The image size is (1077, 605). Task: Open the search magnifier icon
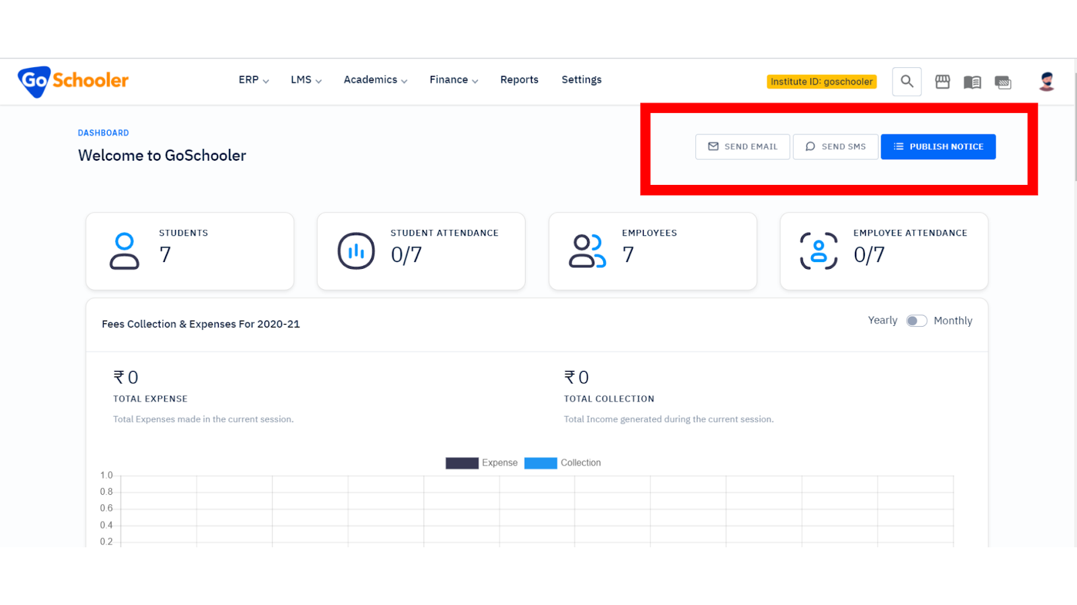[x=907, y=81]
